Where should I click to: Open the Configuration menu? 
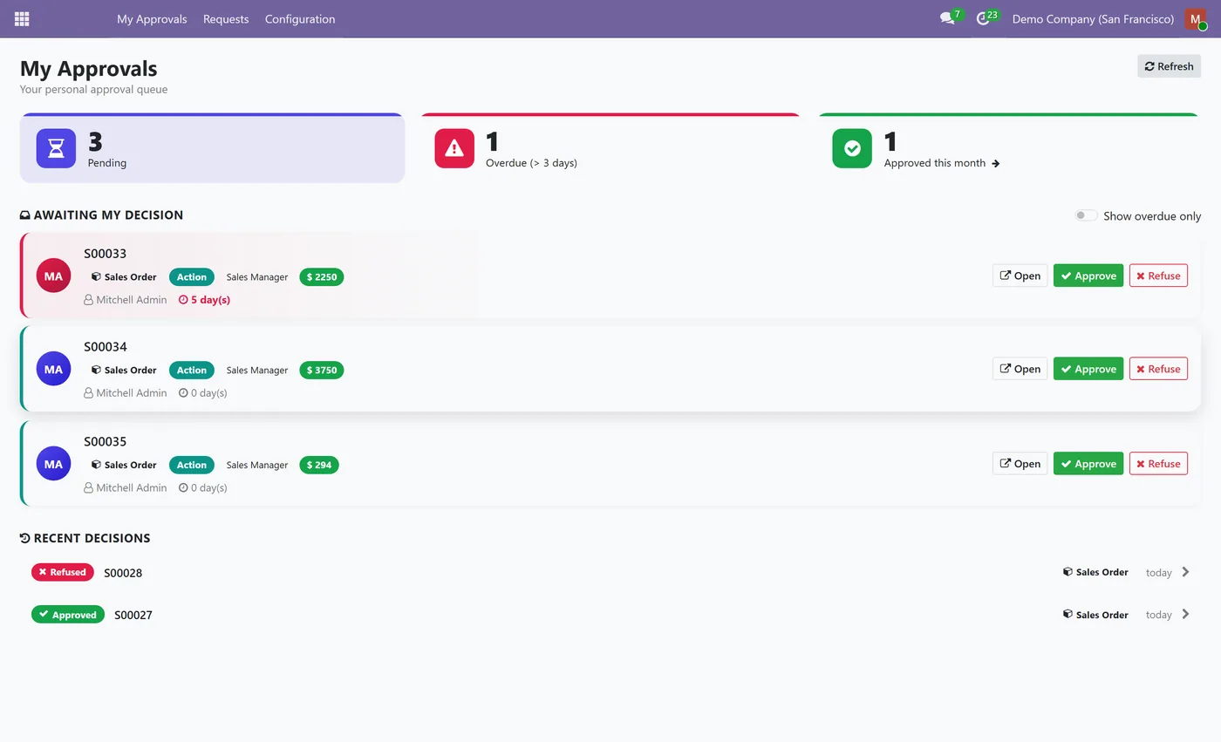(x=300, y=18)
